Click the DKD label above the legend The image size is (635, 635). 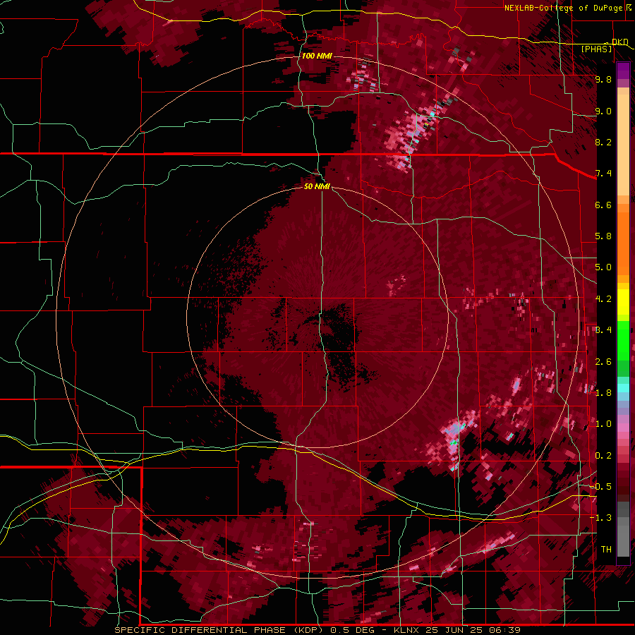click(x=620, y=42)
